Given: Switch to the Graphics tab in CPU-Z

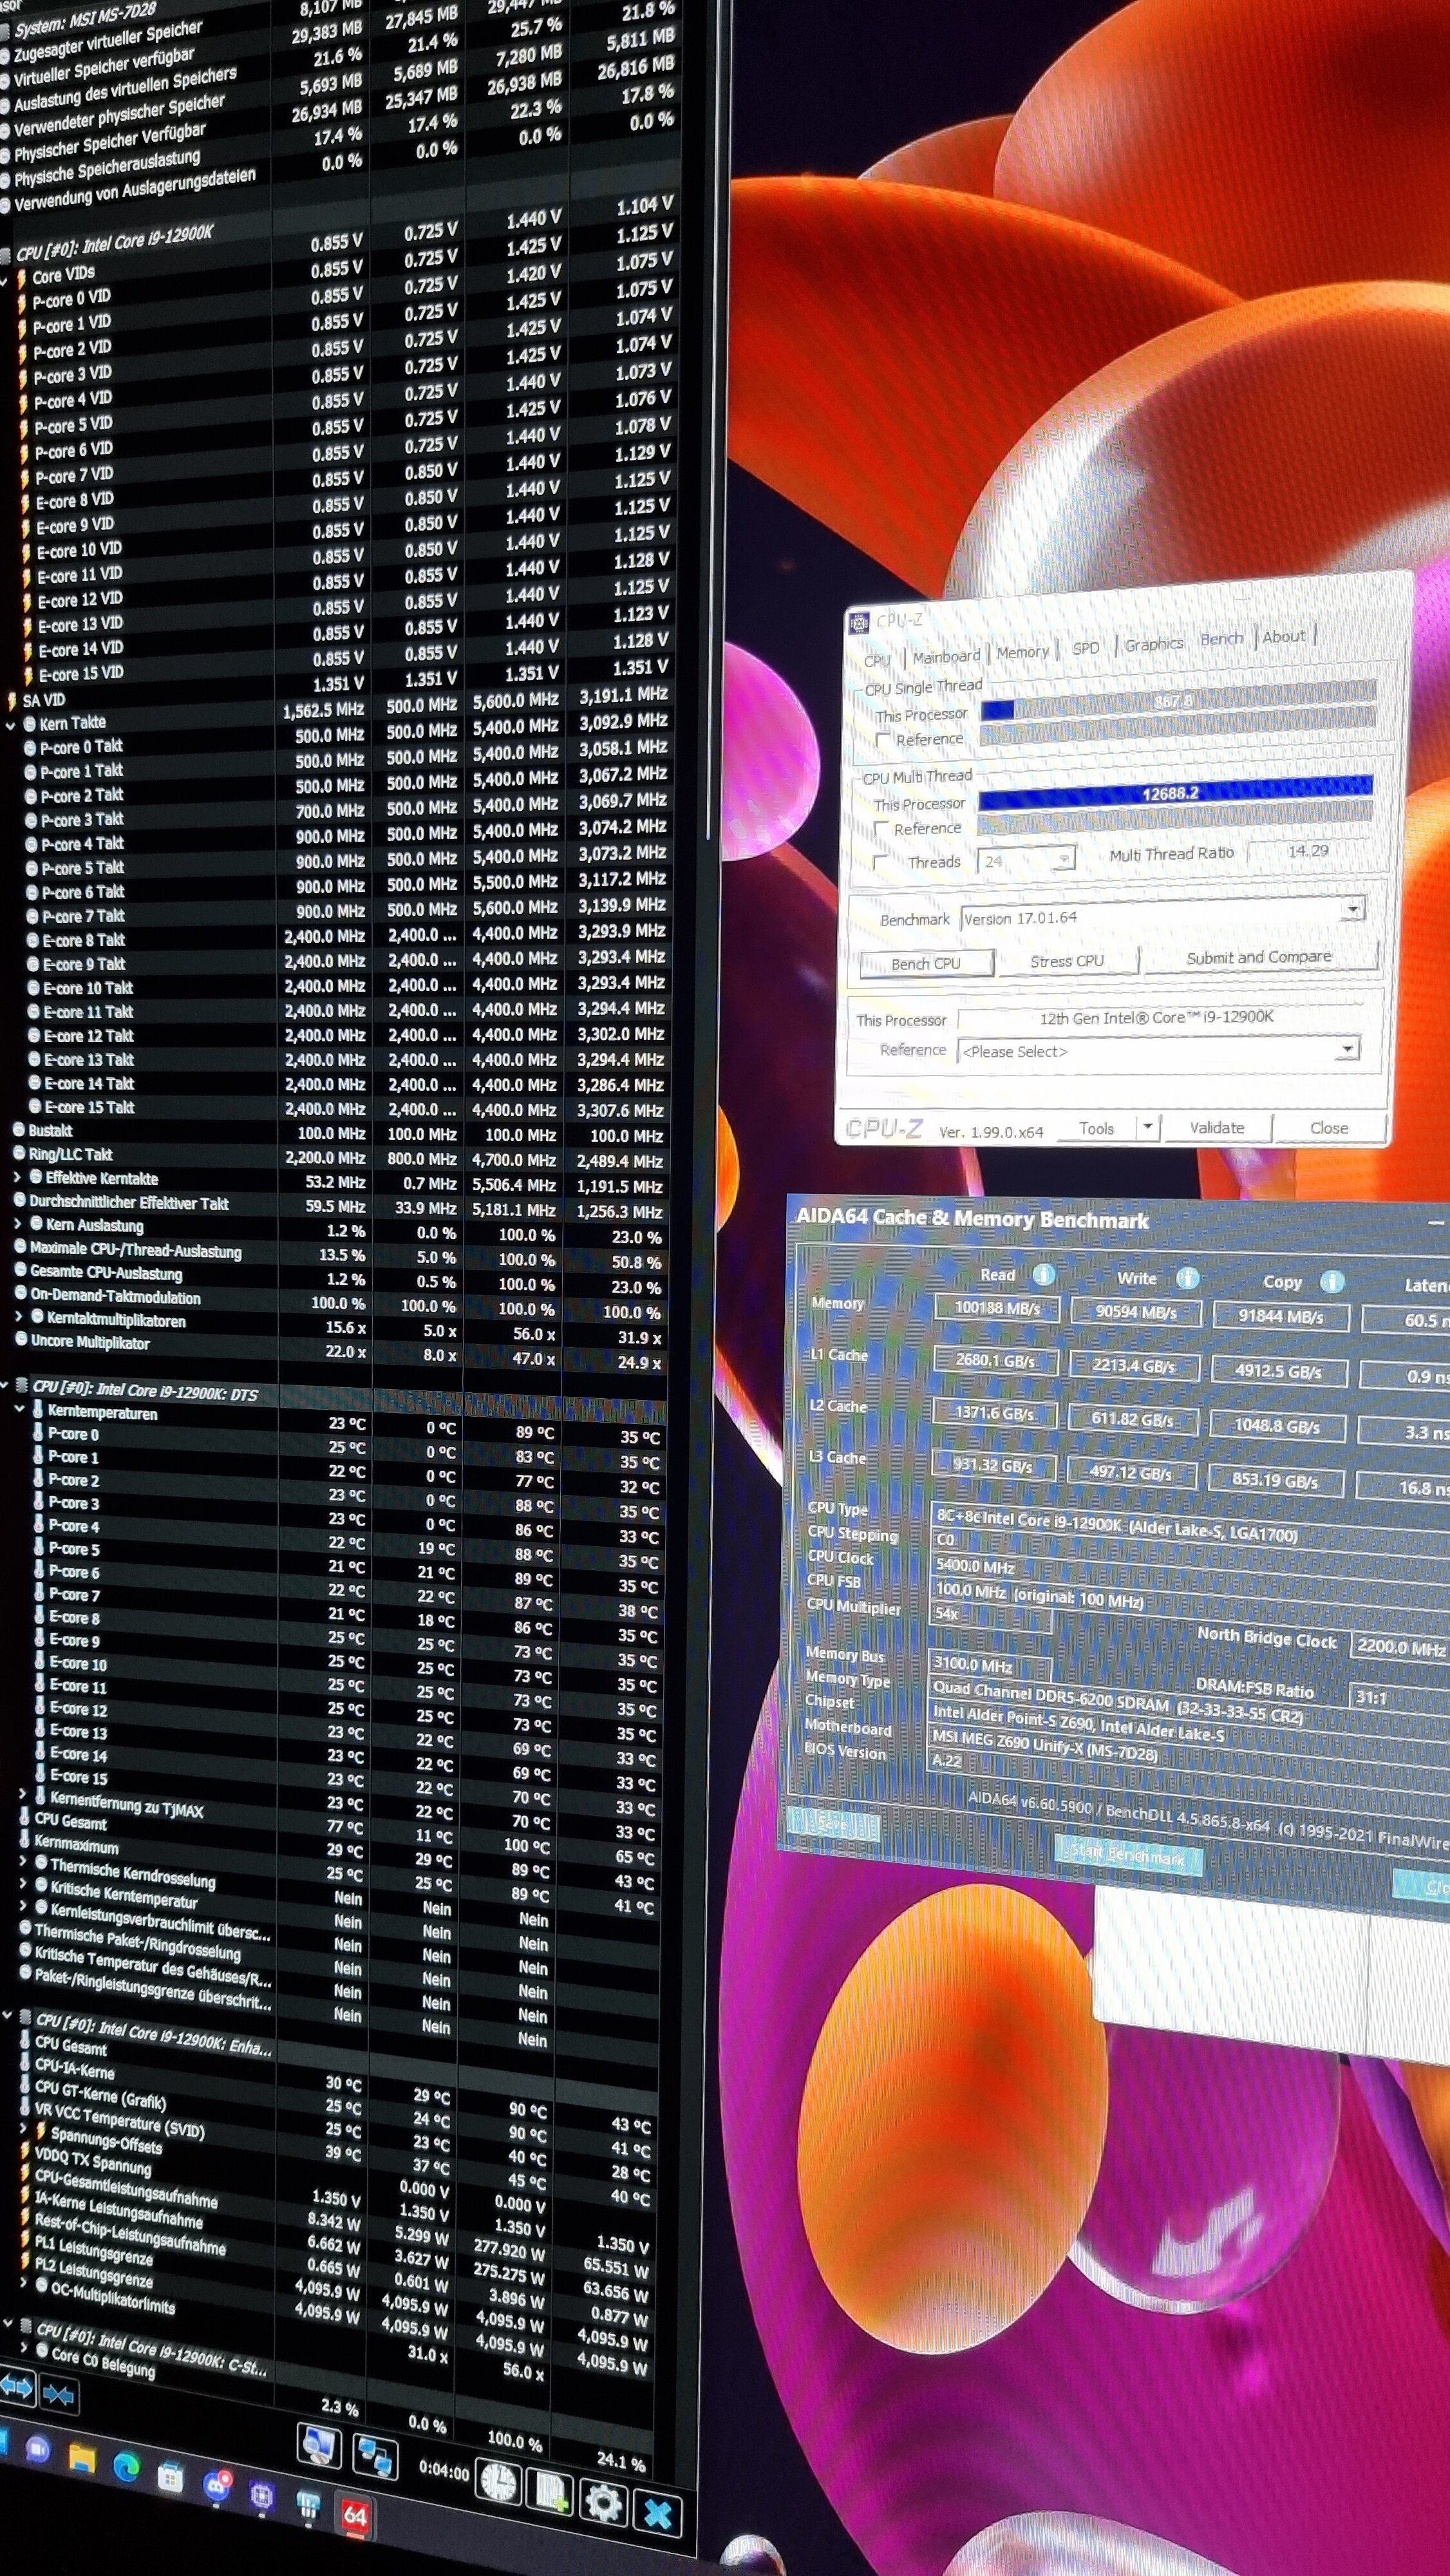Looking at the screenshot, I should (x=1154, y=644).
